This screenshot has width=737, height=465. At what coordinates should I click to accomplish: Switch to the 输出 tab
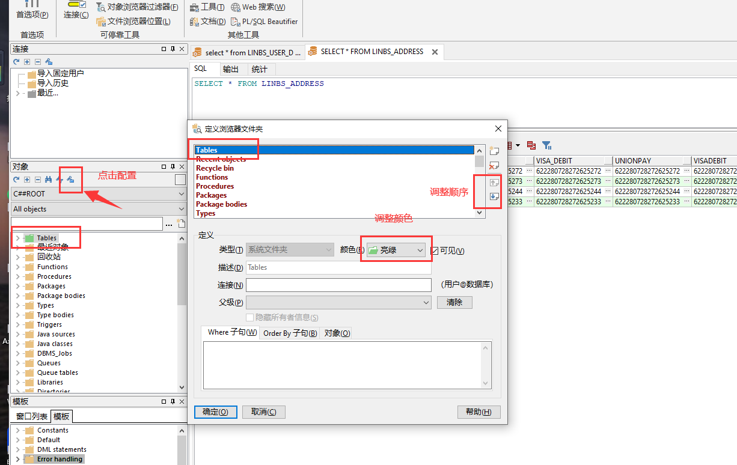pos(231,69)
